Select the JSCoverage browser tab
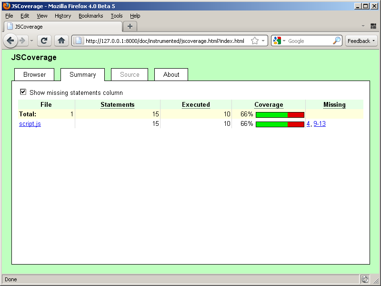The height and width of the screenshot is (286, 381). (63, 27)
